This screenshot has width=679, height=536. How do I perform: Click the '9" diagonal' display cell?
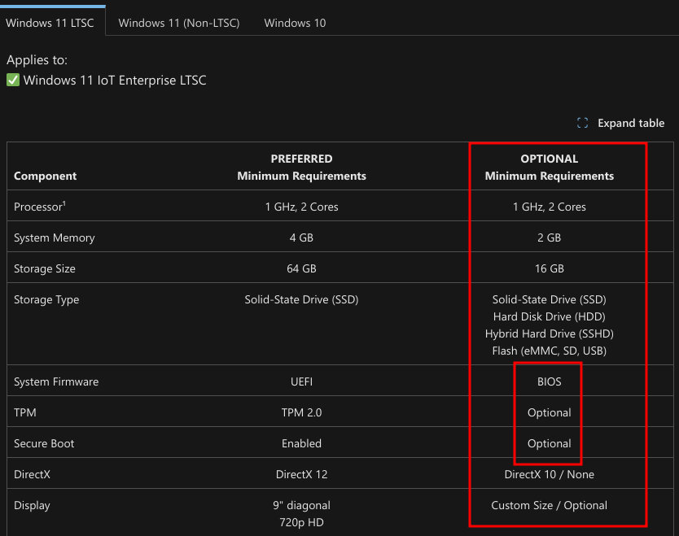tap(301, 506)
